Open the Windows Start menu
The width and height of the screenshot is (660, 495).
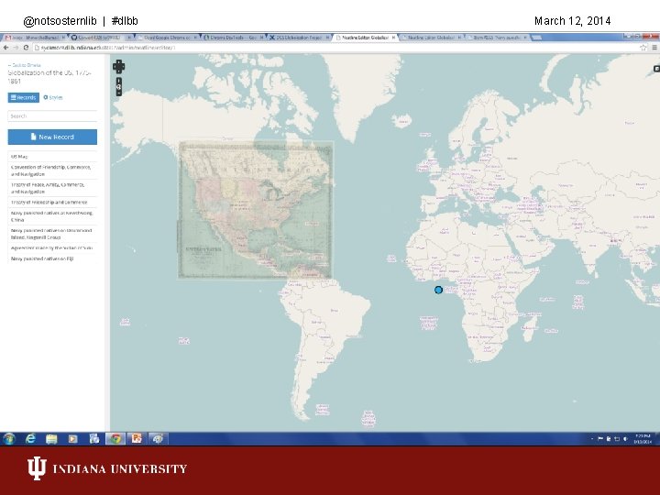pos(9,438)
